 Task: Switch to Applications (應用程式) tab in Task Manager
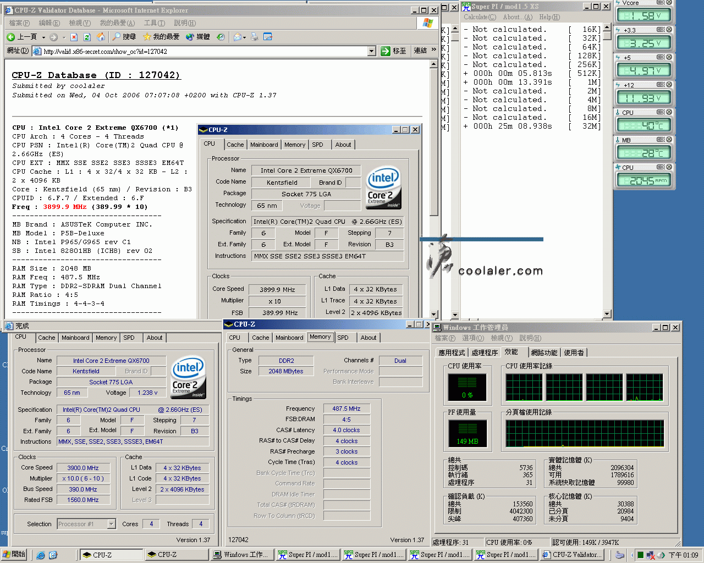tap(452, 352)
